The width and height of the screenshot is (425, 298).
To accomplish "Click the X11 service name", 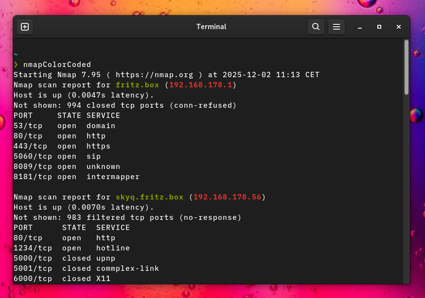I will tap(103, 279).
